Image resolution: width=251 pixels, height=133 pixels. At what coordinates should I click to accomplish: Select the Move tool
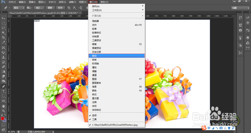click(3, 18)
